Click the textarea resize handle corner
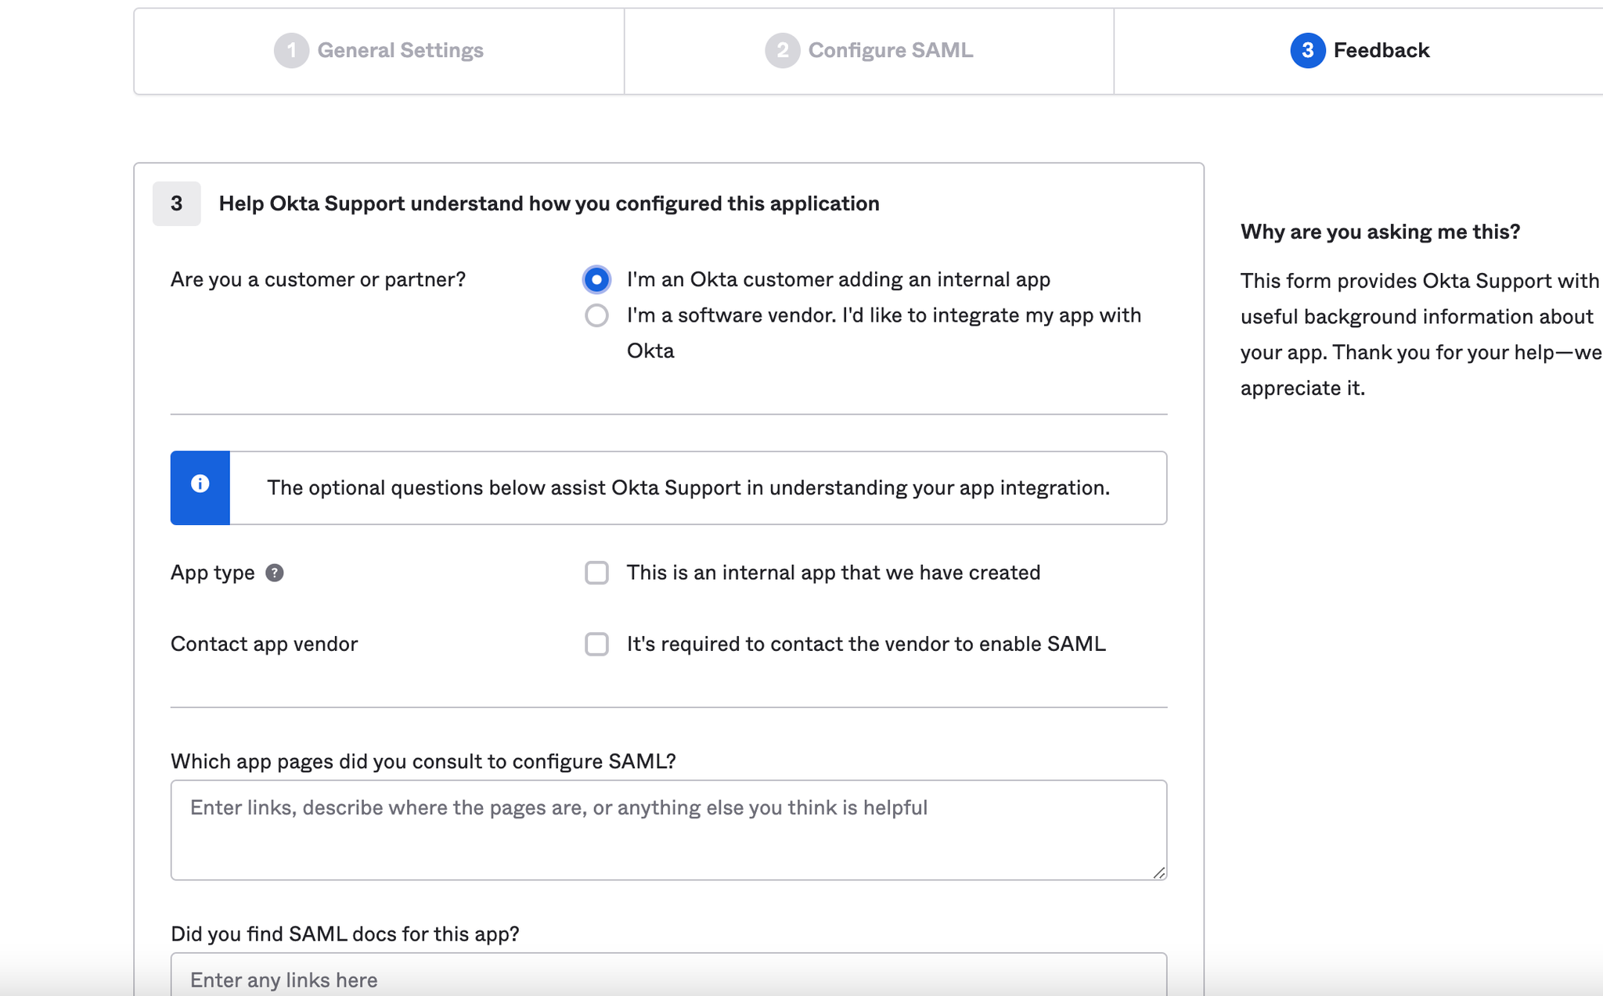 (1158, 872)
